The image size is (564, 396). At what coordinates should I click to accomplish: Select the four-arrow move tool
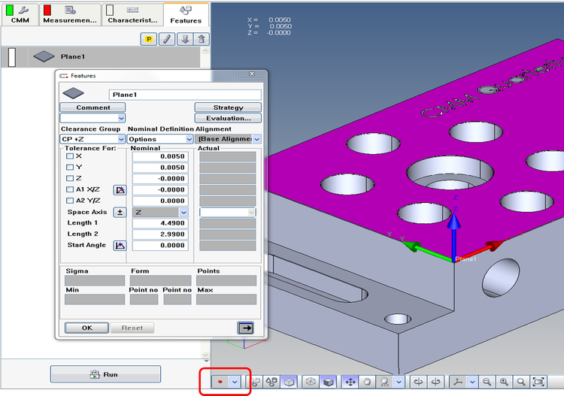point(350,382)
